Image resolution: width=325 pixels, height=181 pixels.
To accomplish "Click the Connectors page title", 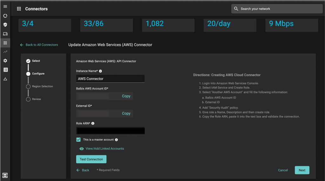I will 36,9.
